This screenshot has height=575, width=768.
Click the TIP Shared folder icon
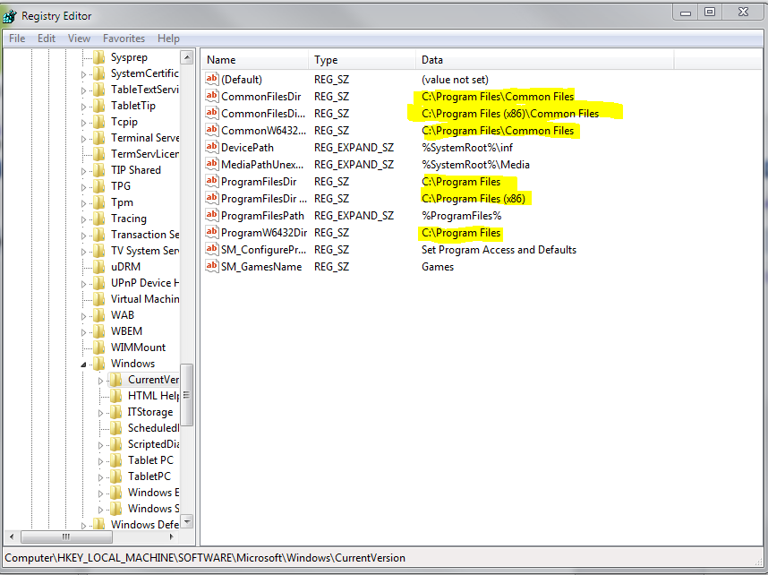pos(99,170)
